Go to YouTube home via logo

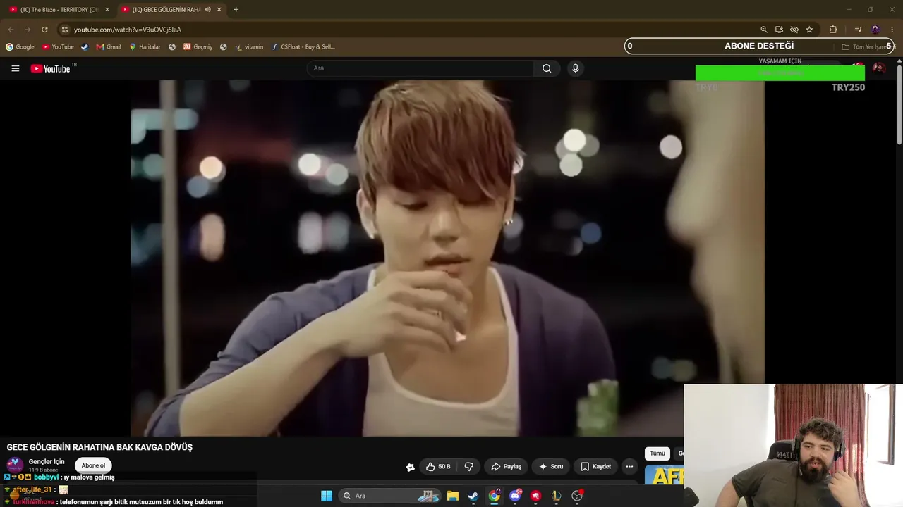tap(51, 68)
